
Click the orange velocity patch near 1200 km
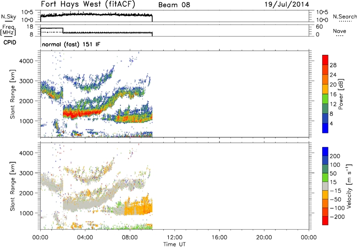[x=138, y=208]
